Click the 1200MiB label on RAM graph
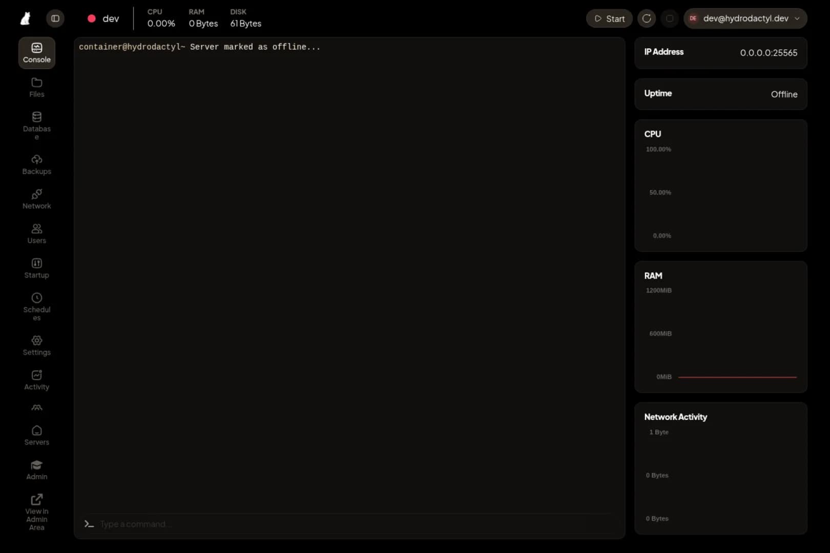Screen dimensions: 830x553 (658, 290)
